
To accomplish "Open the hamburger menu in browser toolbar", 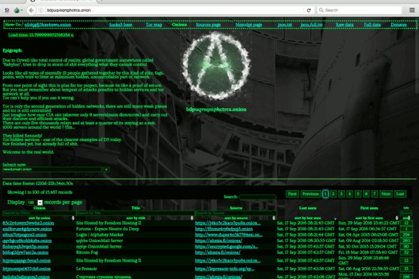I will pyautogui.click(x=412, y=10).
